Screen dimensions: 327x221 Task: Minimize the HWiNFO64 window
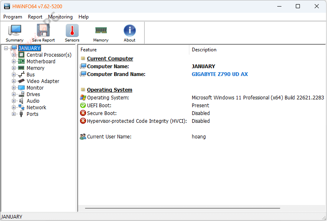(x=279, y=6)
